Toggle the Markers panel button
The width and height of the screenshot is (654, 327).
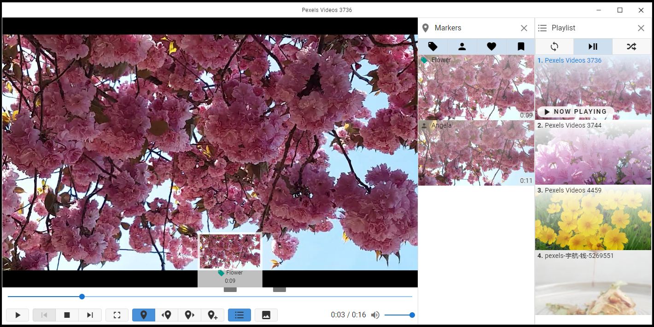(x=144, y=315)
